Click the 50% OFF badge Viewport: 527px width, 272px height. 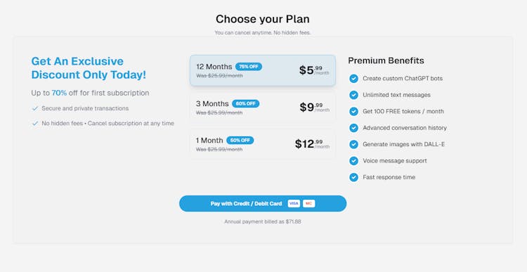[x=240, y=140]
